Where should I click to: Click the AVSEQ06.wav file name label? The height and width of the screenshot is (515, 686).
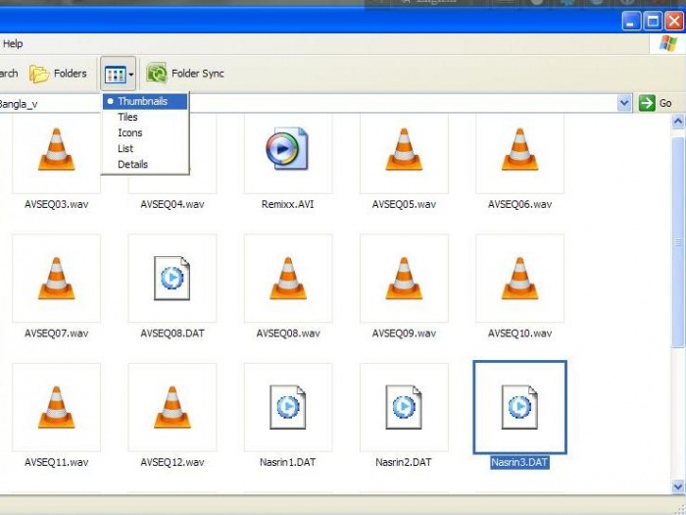pyautogui.click(x=519, y=204)
